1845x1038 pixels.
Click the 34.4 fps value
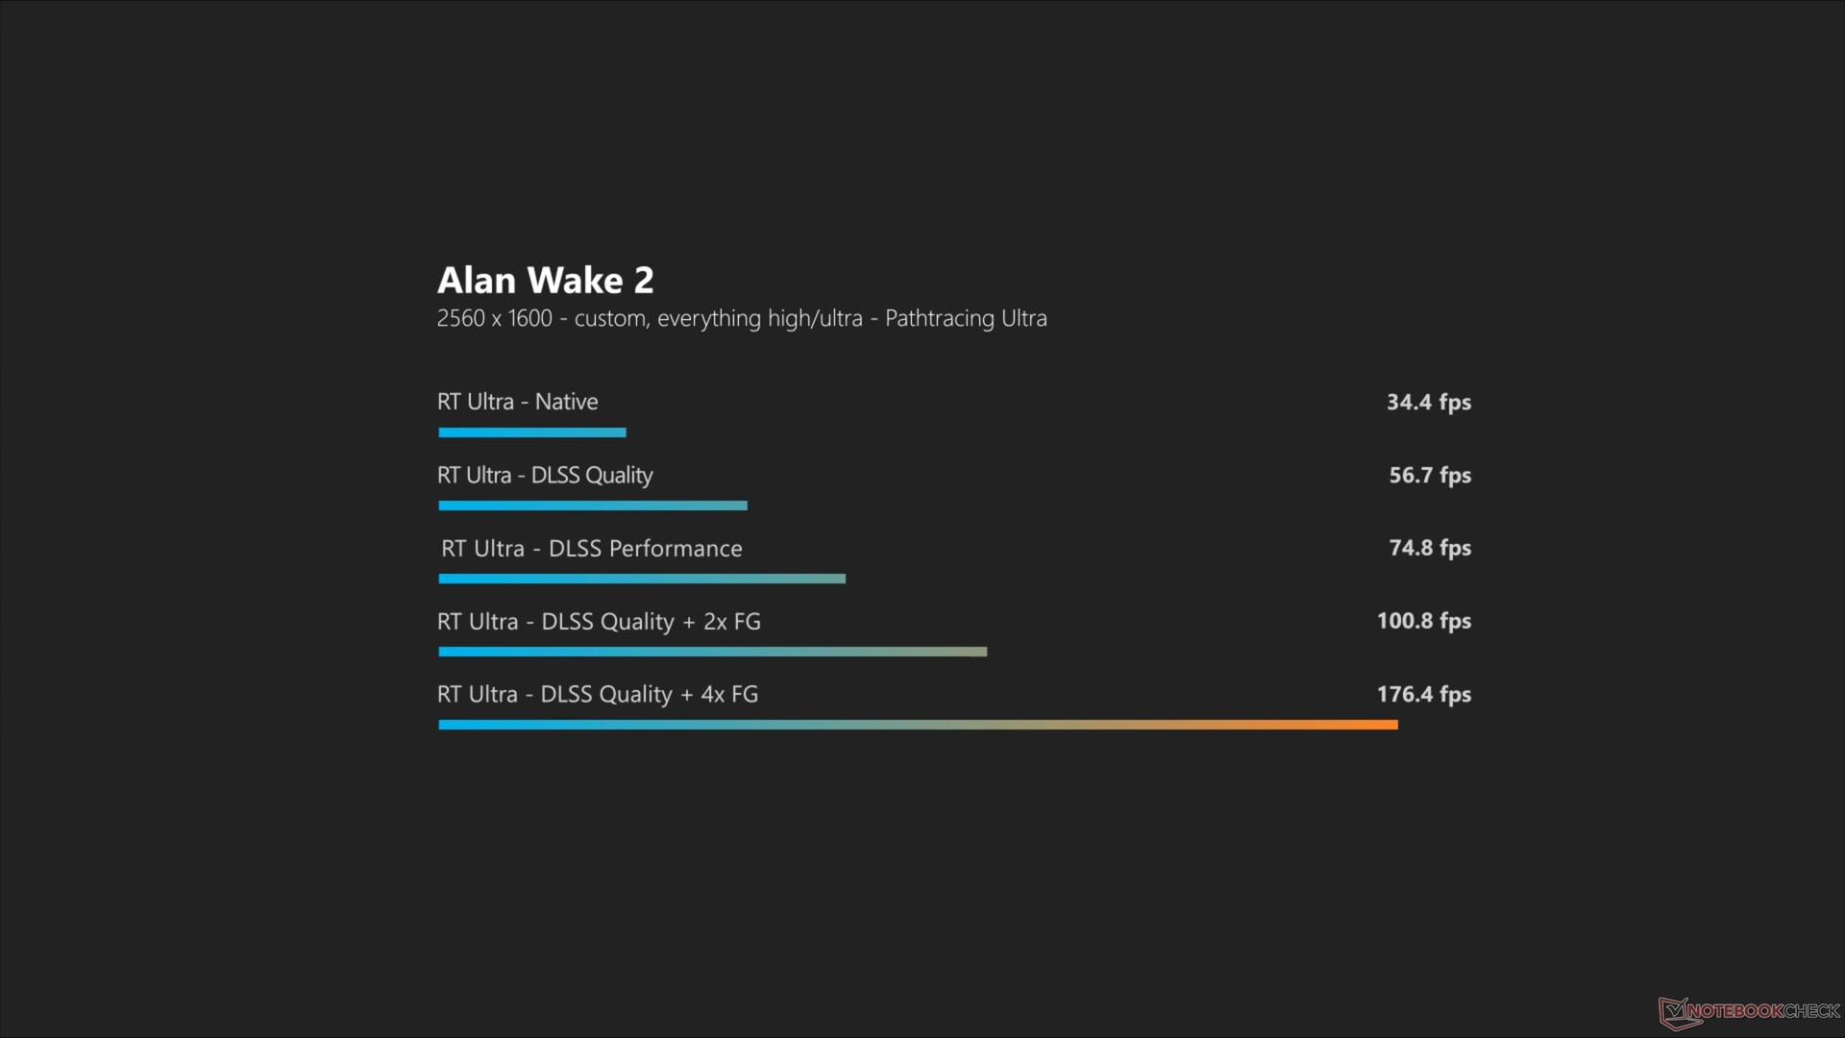point(1428,403)
